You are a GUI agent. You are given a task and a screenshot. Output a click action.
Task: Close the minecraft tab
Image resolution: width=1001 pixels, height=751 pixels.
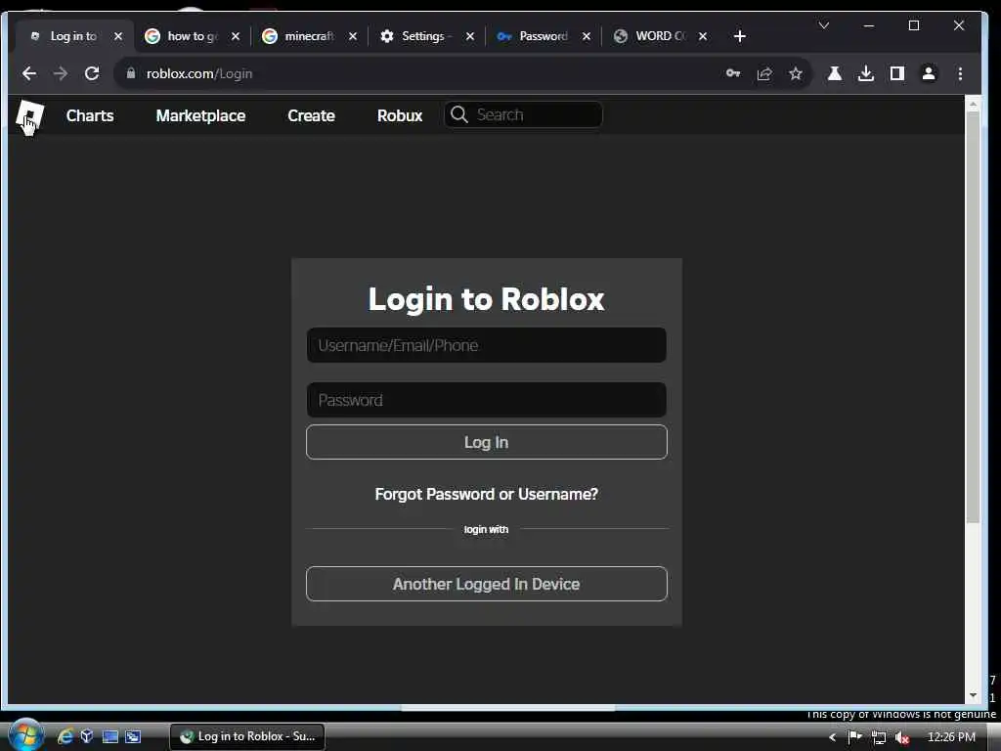pyautogui.click(x=352, y=36)
